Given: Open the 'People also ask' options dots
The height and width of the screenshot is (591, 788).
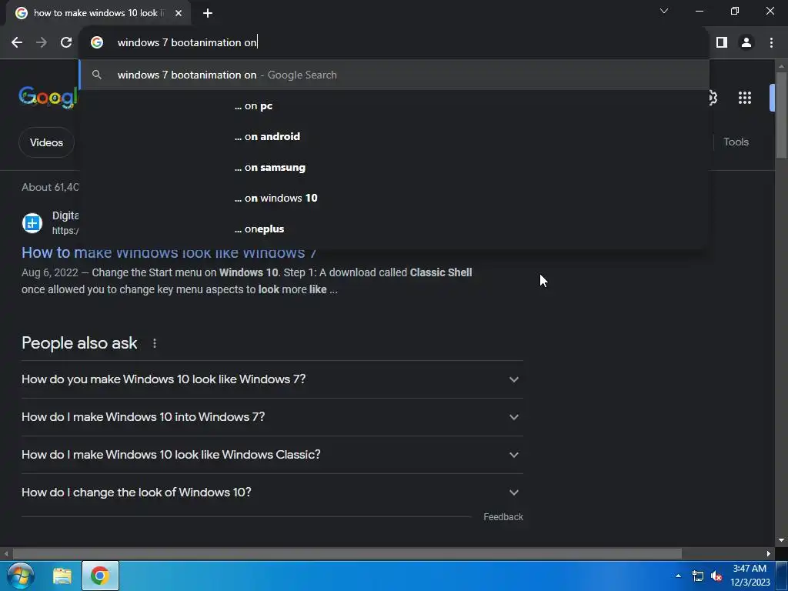Looking at the screenshot, I should click(x=154, y=343).
